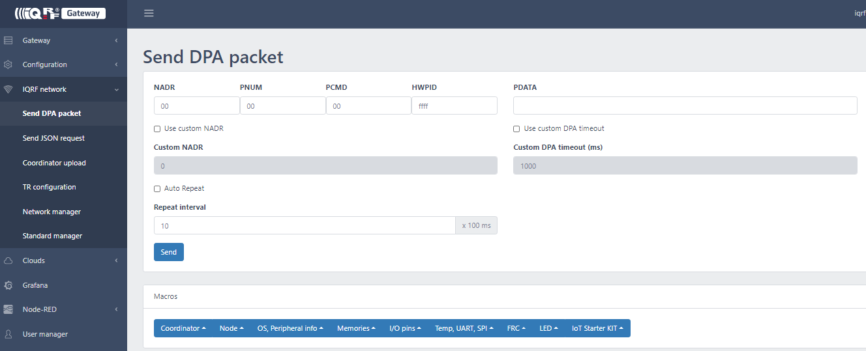This screenshot has height=351, width=866.
Task: Open the IoT Starter KIT macros dropdown
Action: (x=598, y=328)
